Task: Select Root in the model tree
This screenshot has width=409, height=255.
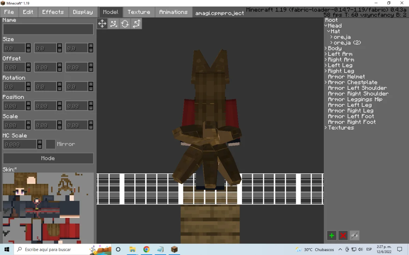Action: pos(331,20)
